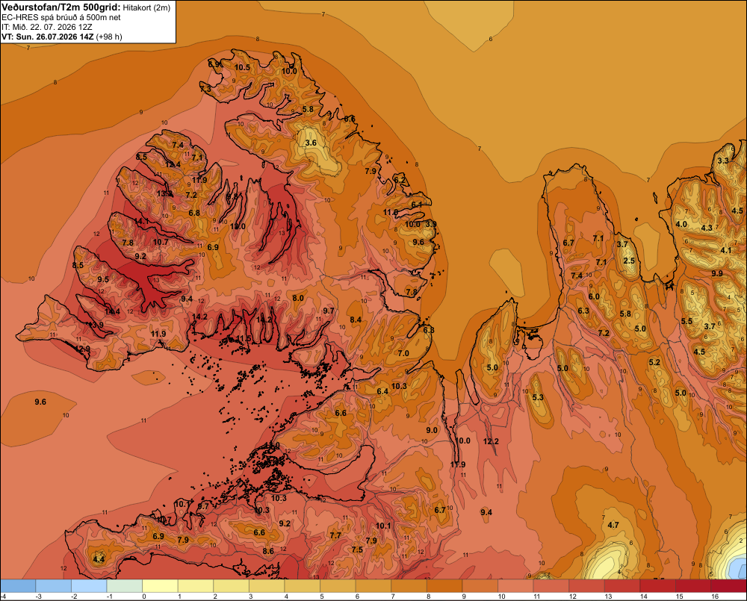This screenshot has height=601, width=747.
Task: Select the 3.3 label at the right edge
Action: [x=723, y=161]
